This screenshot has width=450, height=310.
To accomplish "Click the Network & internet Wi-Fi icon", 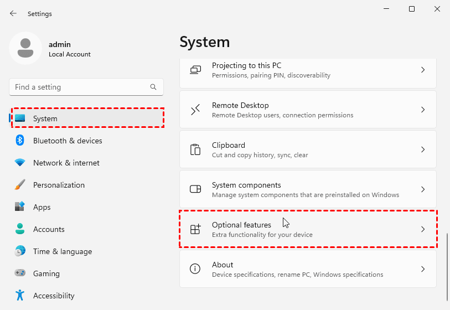I will tap(20, 163).
